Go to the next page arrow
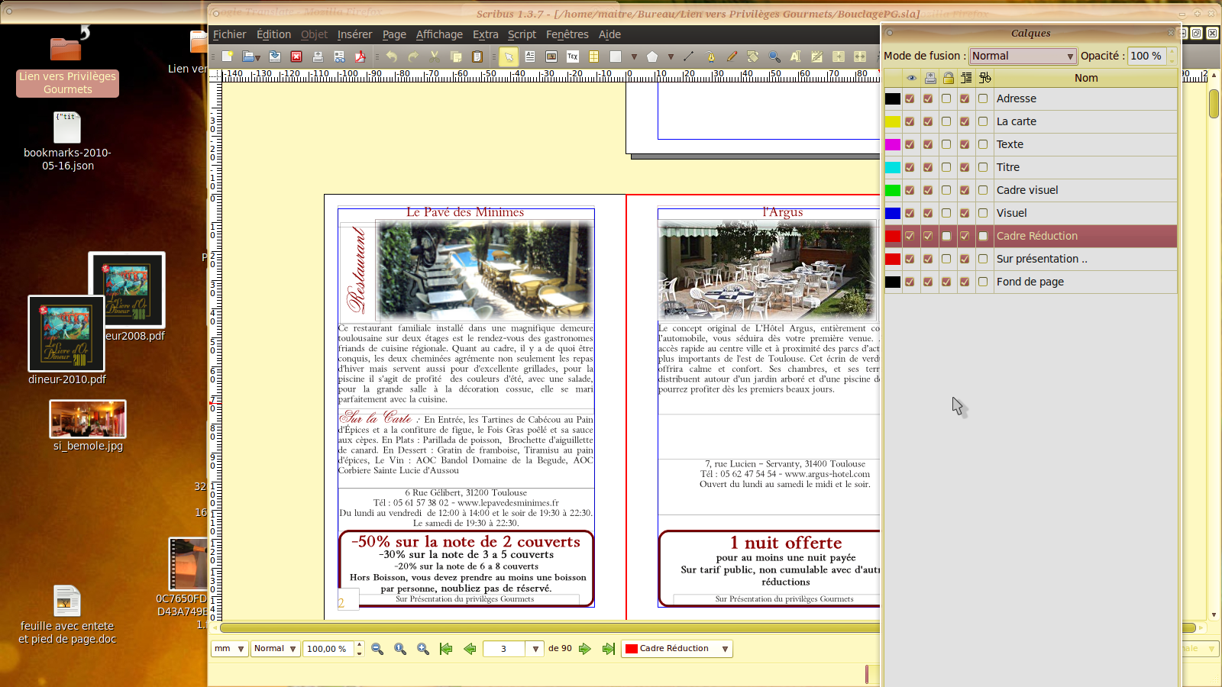This screenshot has height=687, width=1222. (585, 649)
